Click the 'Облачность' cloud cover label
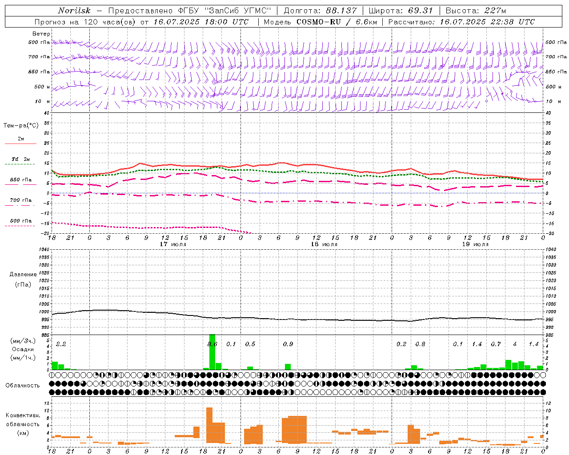This screenshot has width=569, height=455. (23, 386)
